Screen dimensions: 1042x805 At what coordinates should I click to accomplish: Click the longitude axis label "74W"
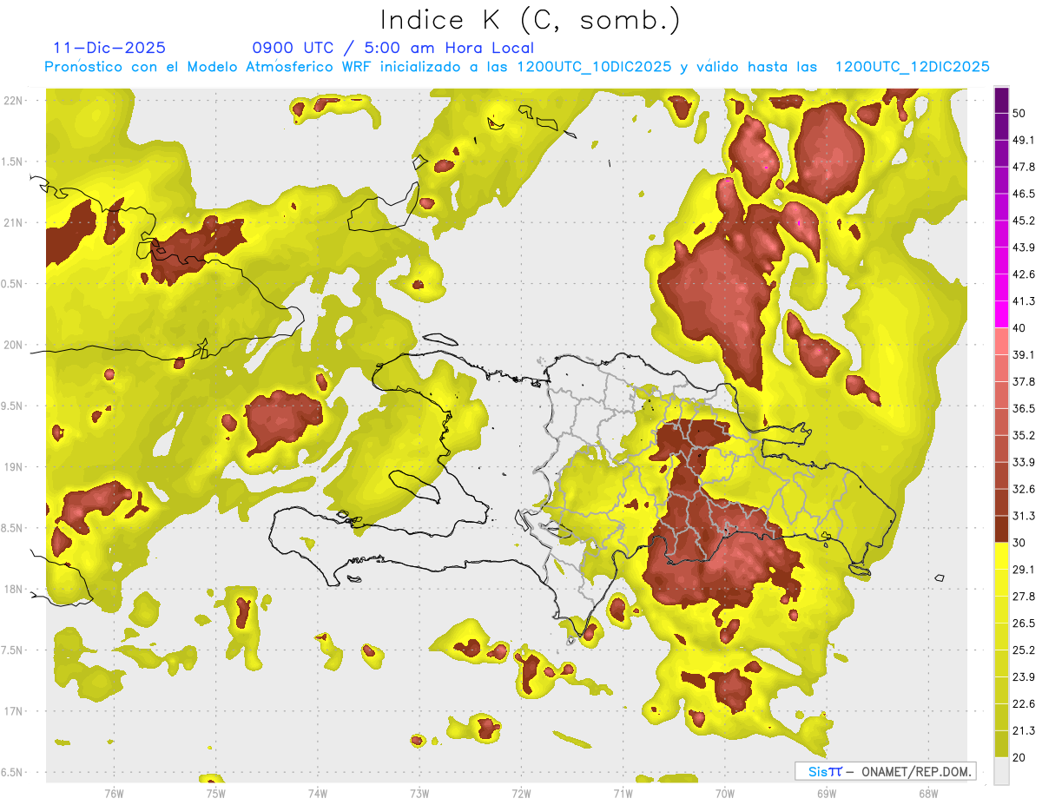(317, 793)
